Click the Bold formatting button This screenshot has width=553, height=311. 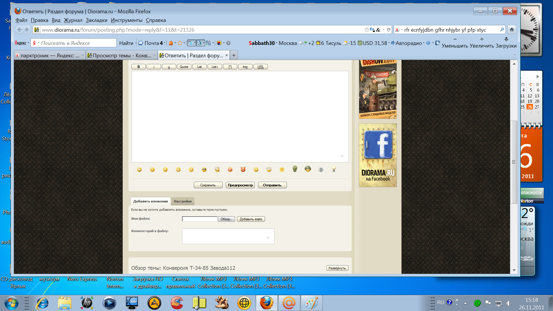point(139,67)
